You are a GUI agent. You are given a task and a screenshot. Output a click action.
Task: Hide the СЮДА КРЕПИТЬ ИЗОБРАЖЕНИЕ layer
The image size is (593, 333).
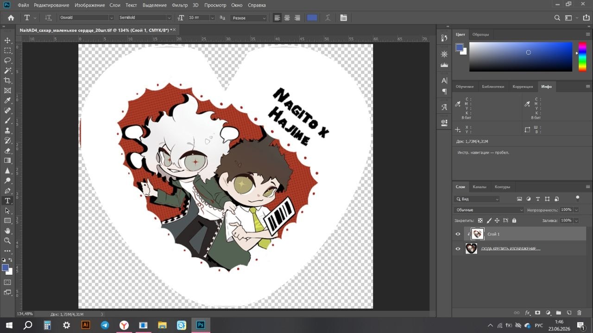point(458,249)
